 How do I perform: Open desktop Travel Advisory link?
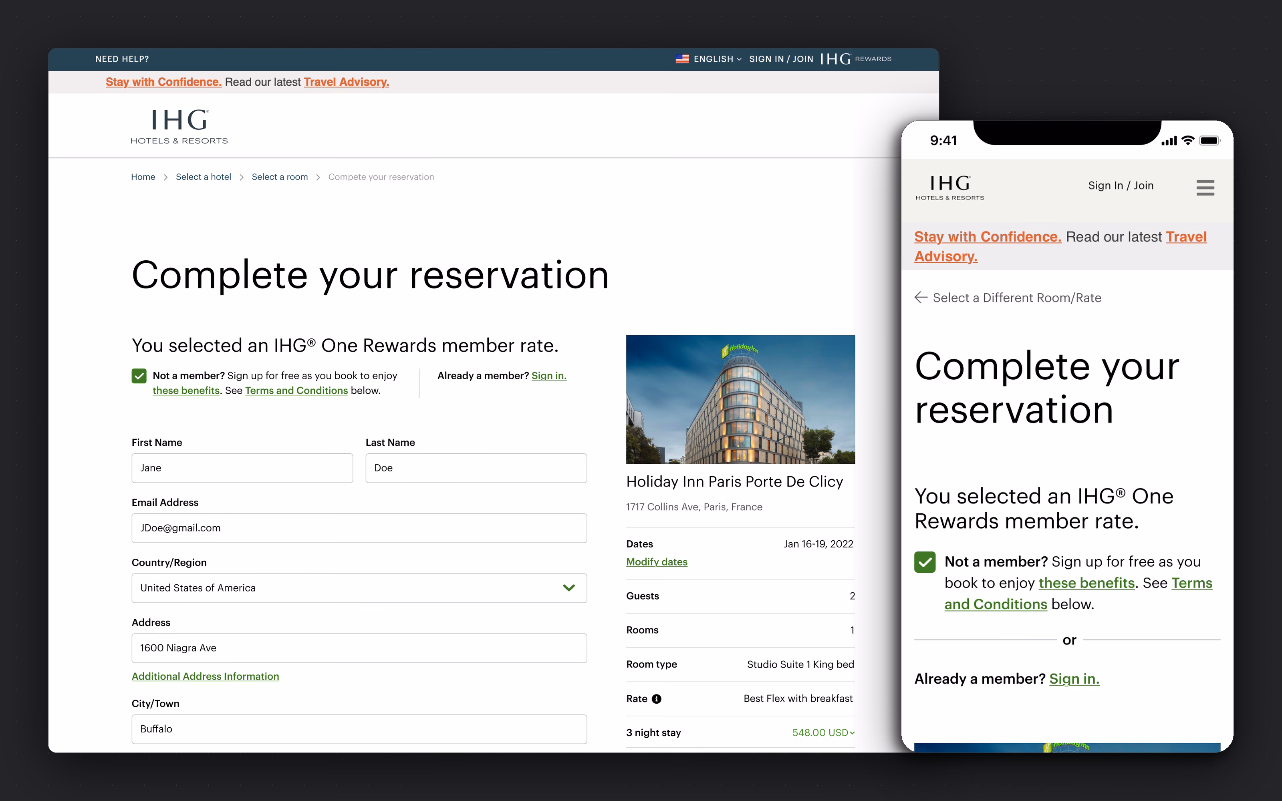pyautogui.click(x=347, y=82)
